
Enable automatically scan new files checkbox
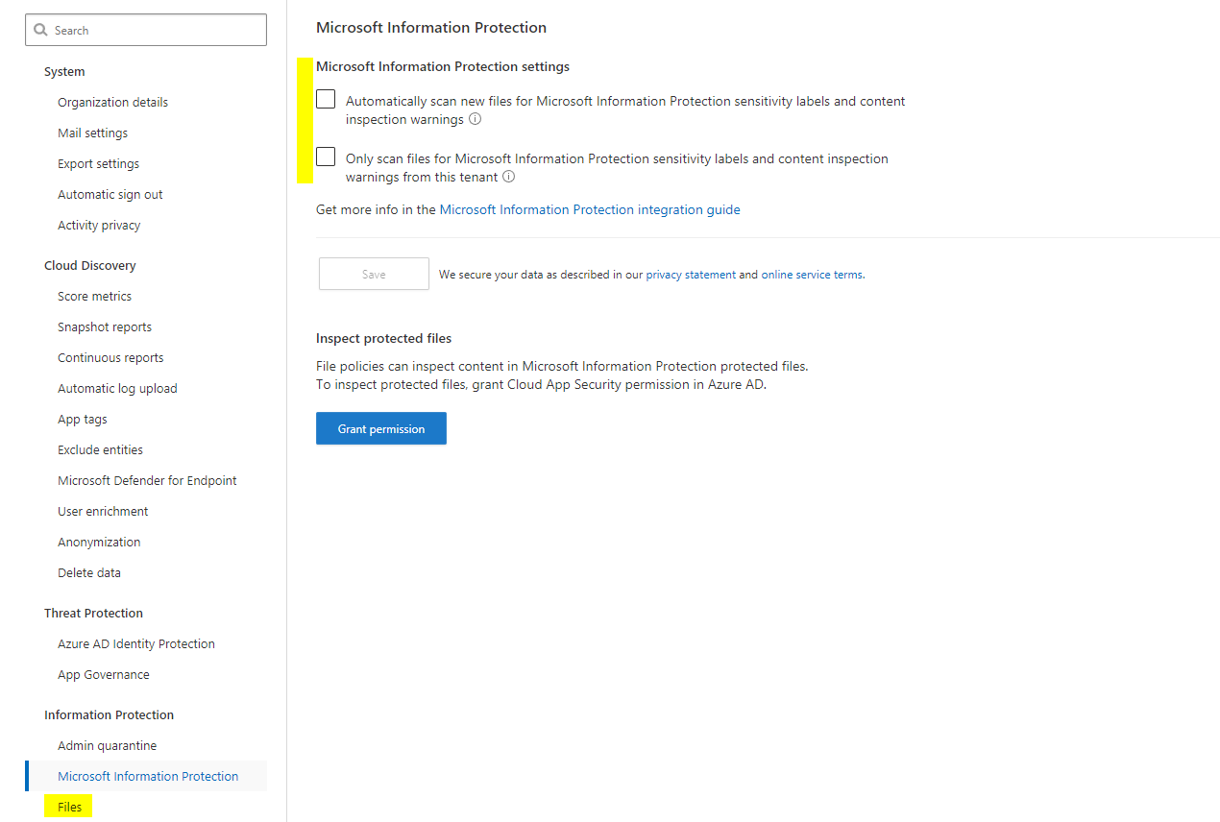tap(326, 100)
